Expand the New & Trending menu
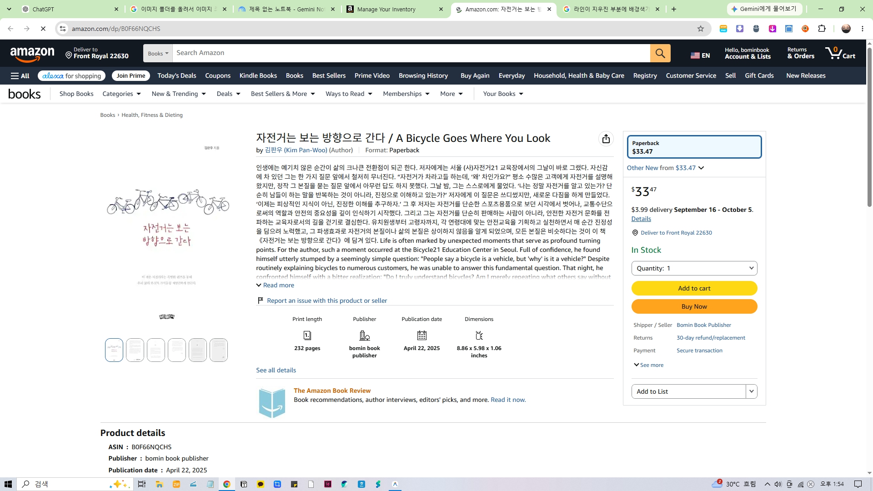Screen dimensions: 873x491 coord(179,94)
